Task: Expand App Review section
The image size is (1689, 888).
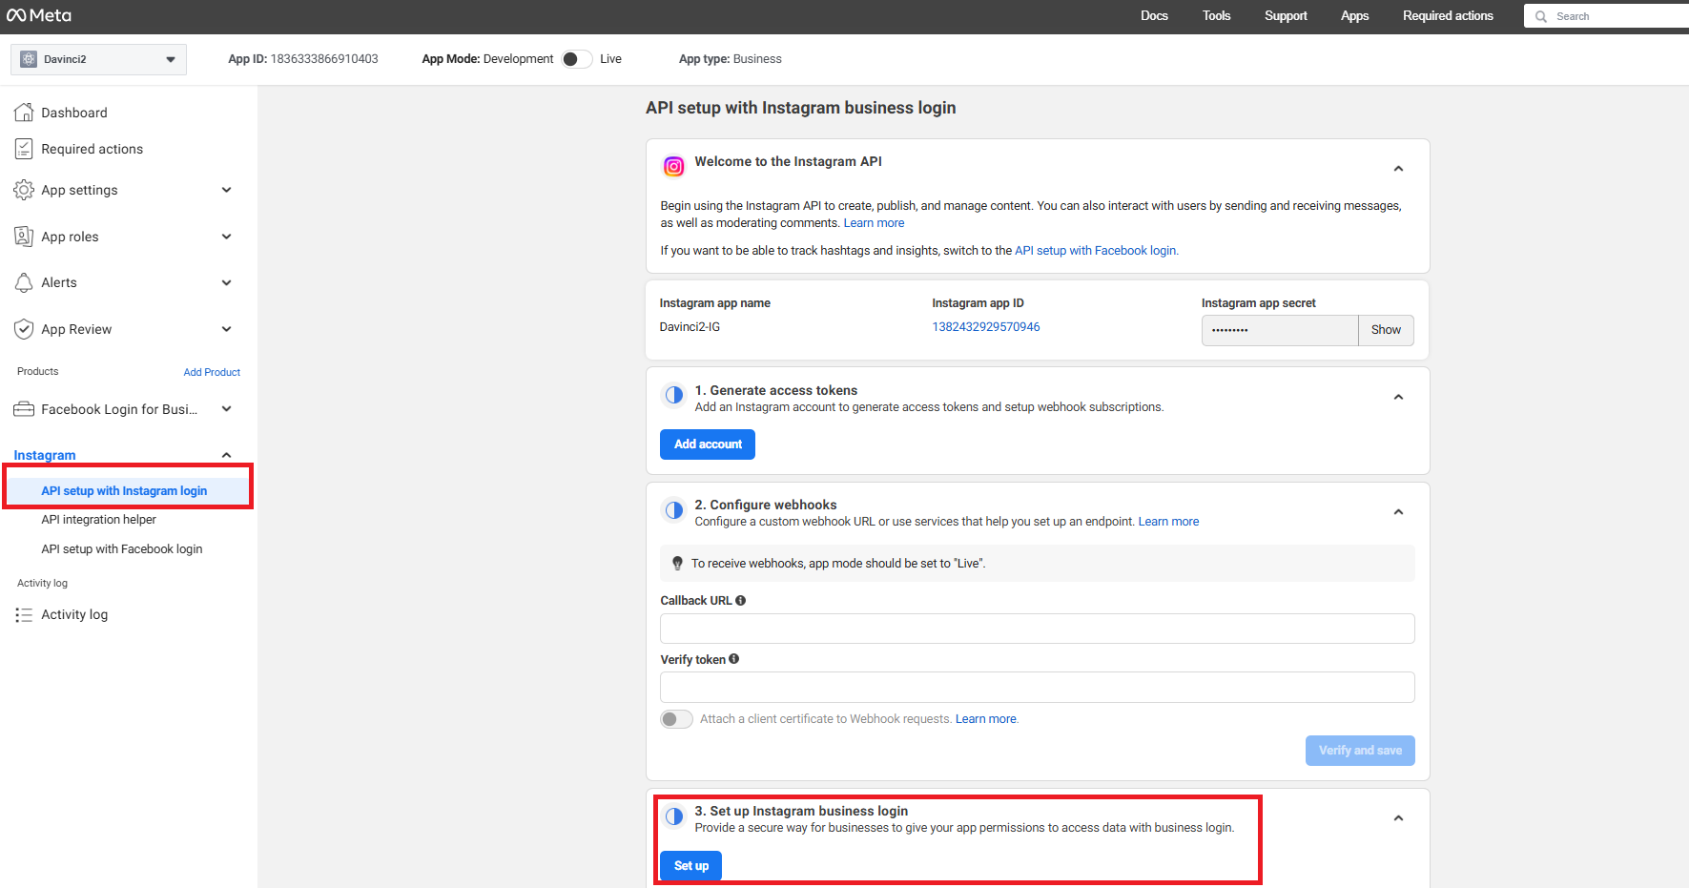Action: coord(227,329)
